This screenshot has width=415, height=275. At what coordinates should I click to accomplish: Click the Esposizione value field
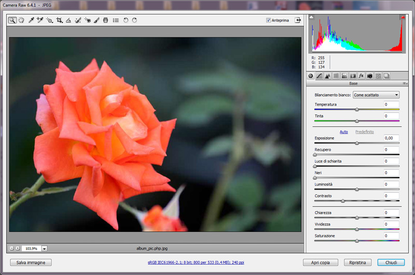392,138
